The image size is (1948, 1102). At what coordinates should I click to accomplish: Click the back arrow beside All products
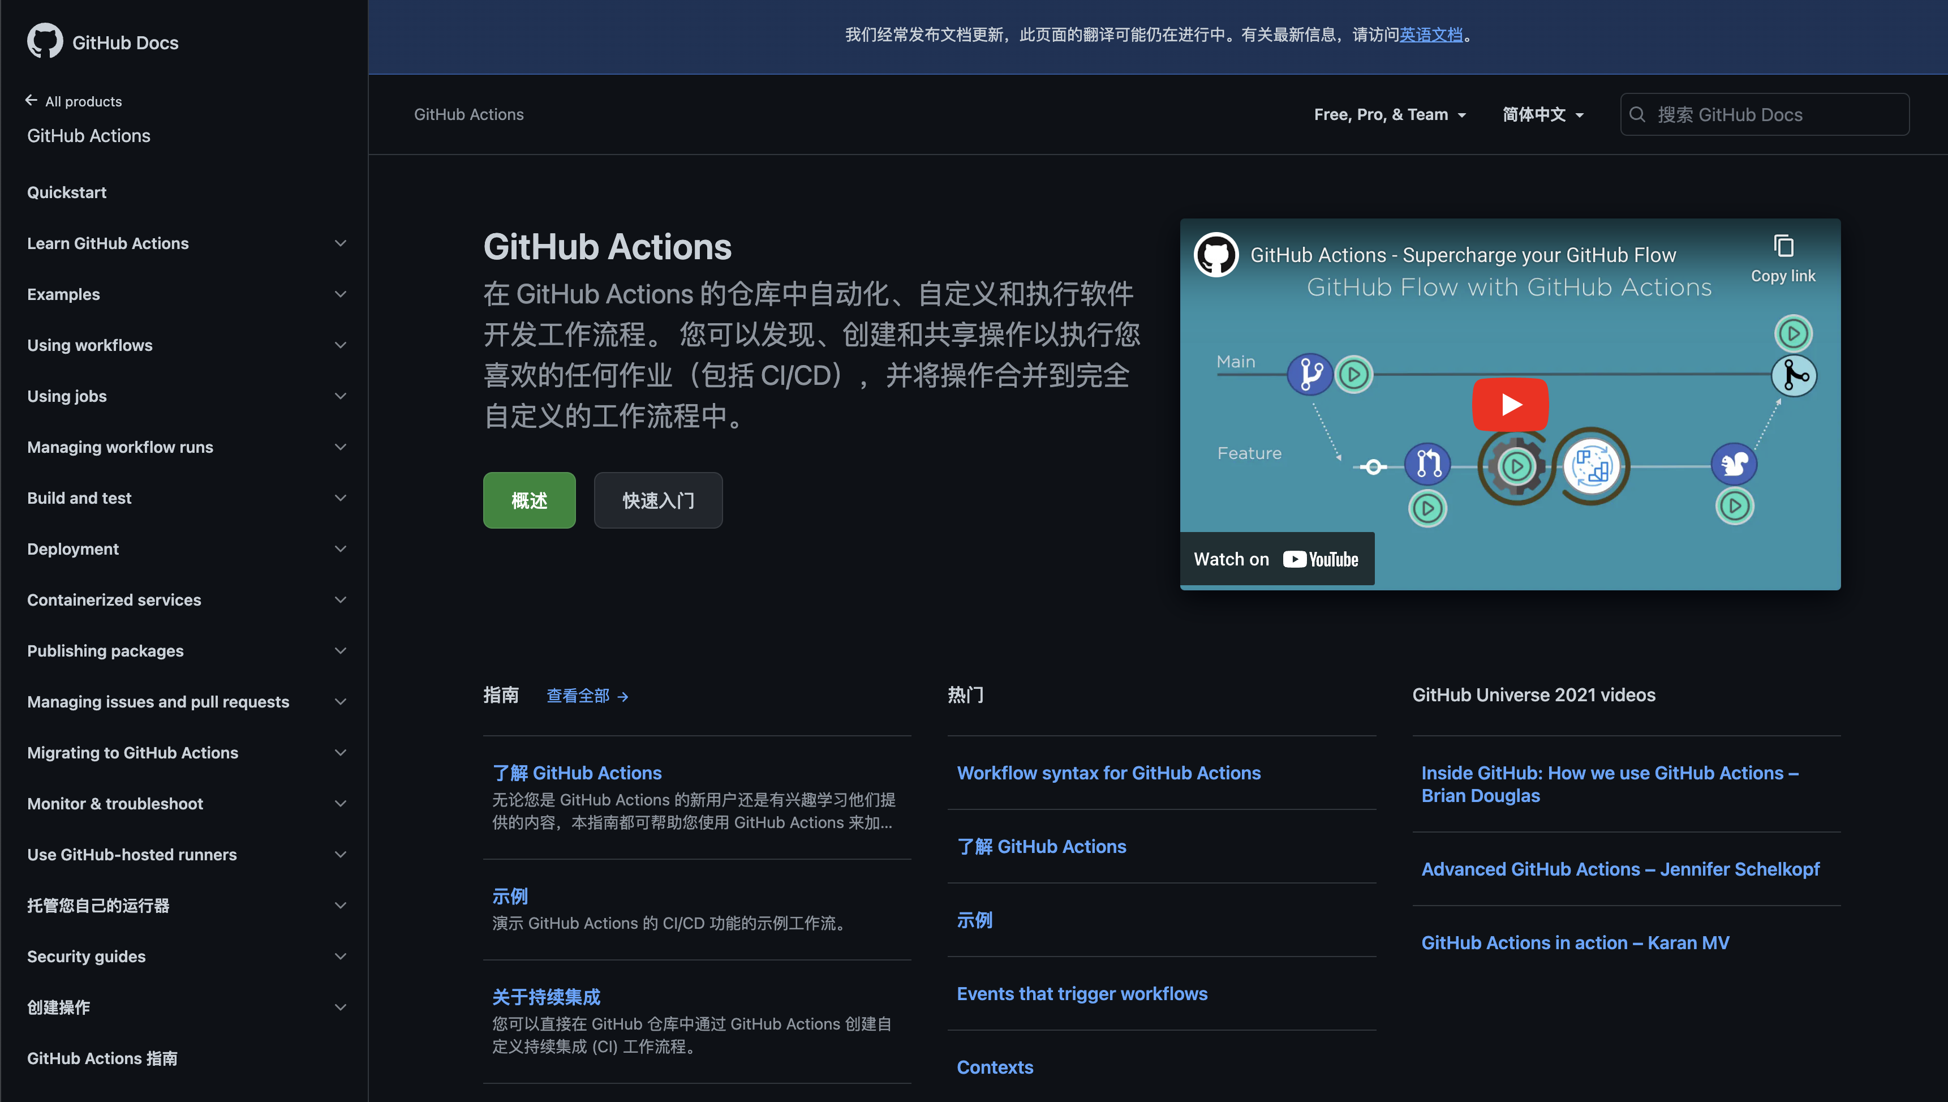(31, 101)
